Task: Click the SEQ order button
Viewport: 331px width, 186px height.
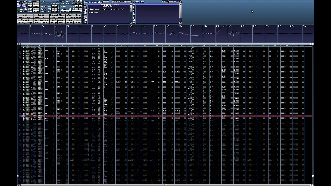Action: click(30, 4)
